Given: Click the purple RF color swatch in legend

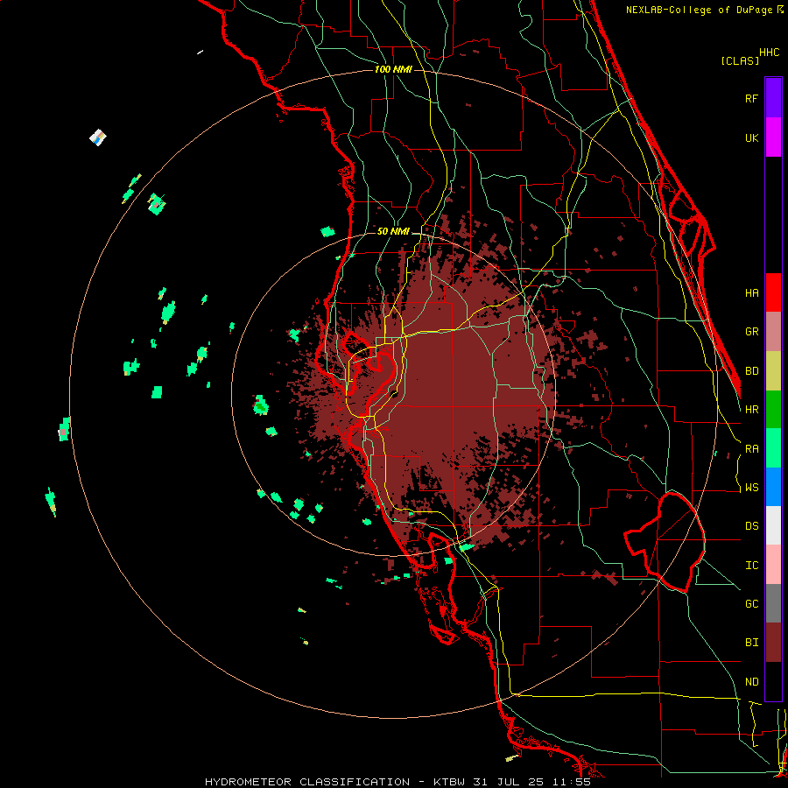Looking at the screenshot, I should tap(773, 97).
